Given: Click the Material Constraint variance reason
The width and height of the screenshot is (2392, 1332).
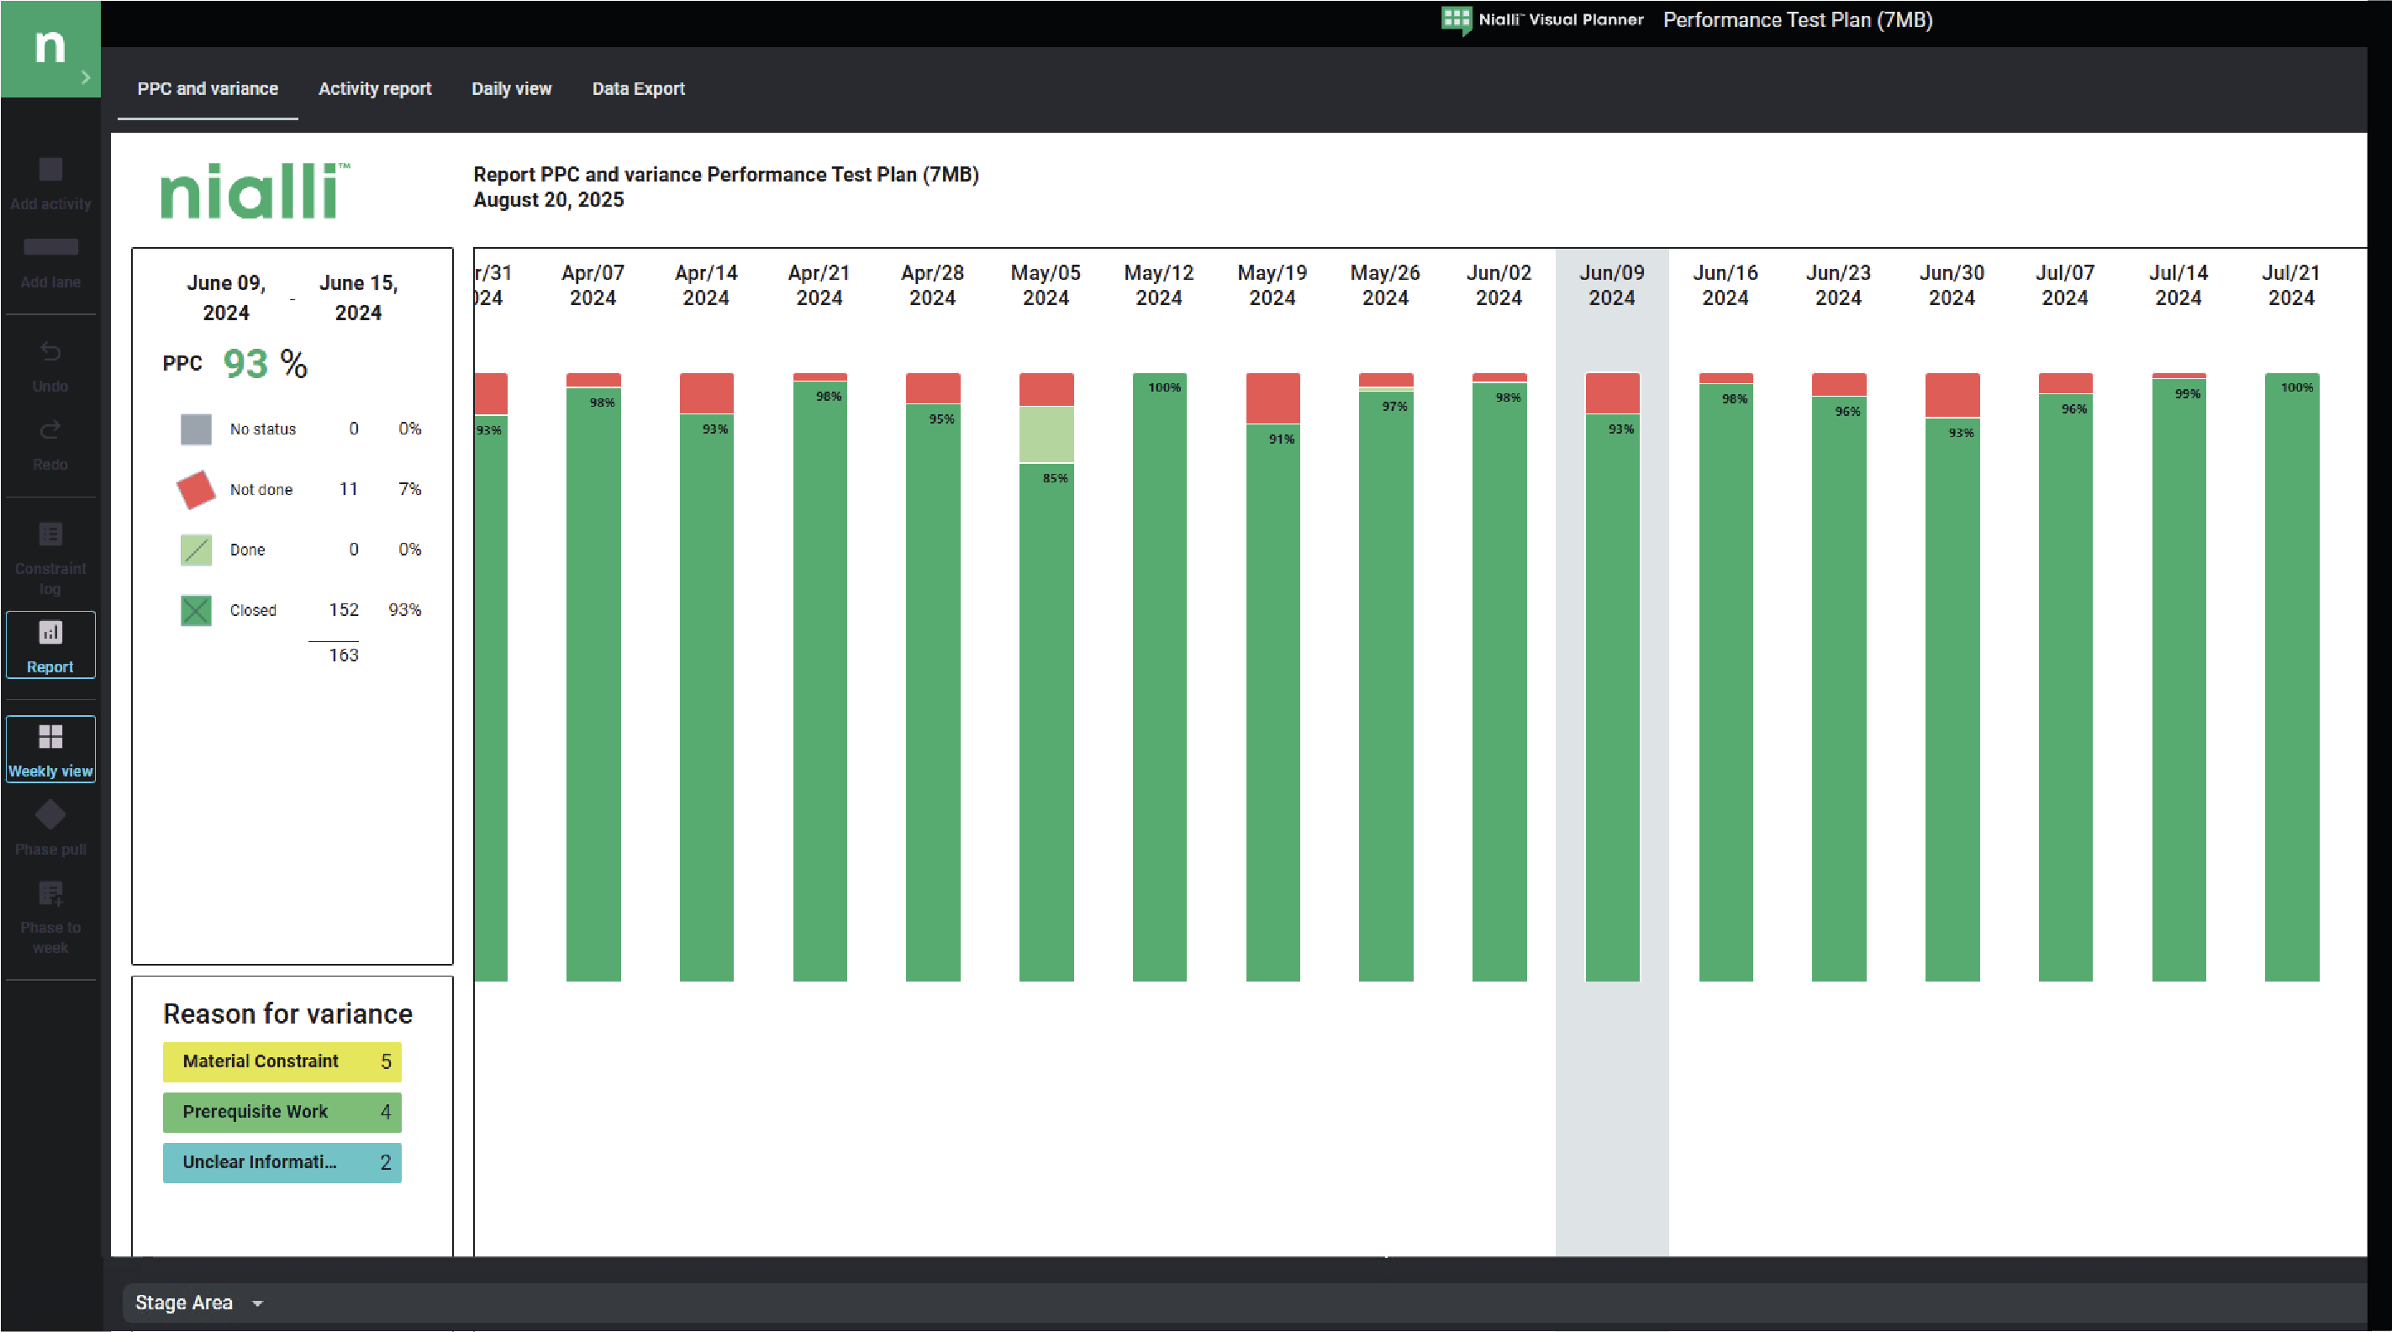Looking at the screenshot, I should pyautogui.click(x=282, y=1061).
